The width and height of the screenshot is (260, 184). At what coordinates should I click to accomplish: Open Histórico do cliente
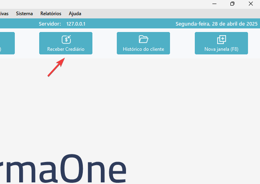click(x=144, y=43)
